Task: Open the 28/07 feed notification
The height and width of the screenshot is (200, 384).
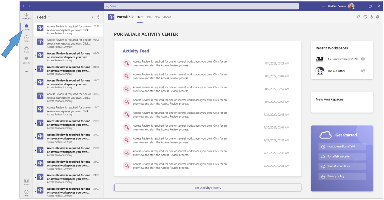Action: (69, 125)
